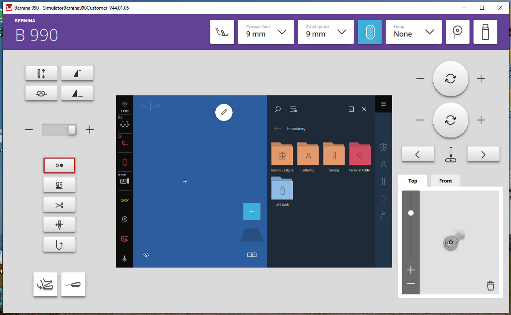The image size is (511, 315).
Task: Click the red hoop selection icon
Action: pos(124,162)
